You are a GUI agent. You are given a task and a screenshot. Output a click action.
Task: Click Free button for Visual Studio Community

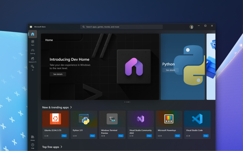[149, 136]
